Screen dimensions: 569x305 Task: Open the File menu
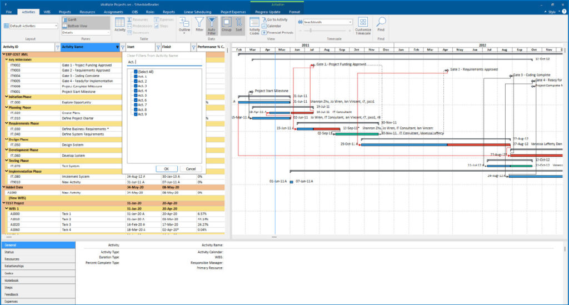pos(9,12)
